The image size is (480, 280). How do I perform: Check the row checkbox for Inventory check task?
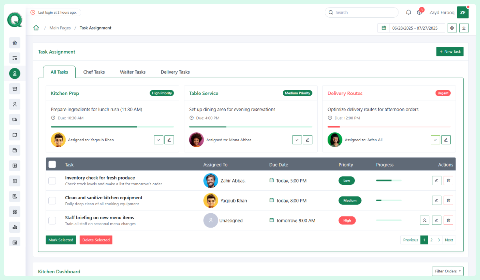[x=52, y=180]
